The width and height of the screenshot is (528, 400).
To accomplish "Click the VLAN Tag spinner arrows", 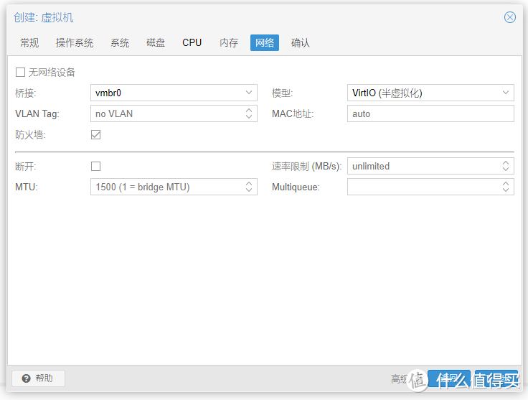I will tap(249, 113).
